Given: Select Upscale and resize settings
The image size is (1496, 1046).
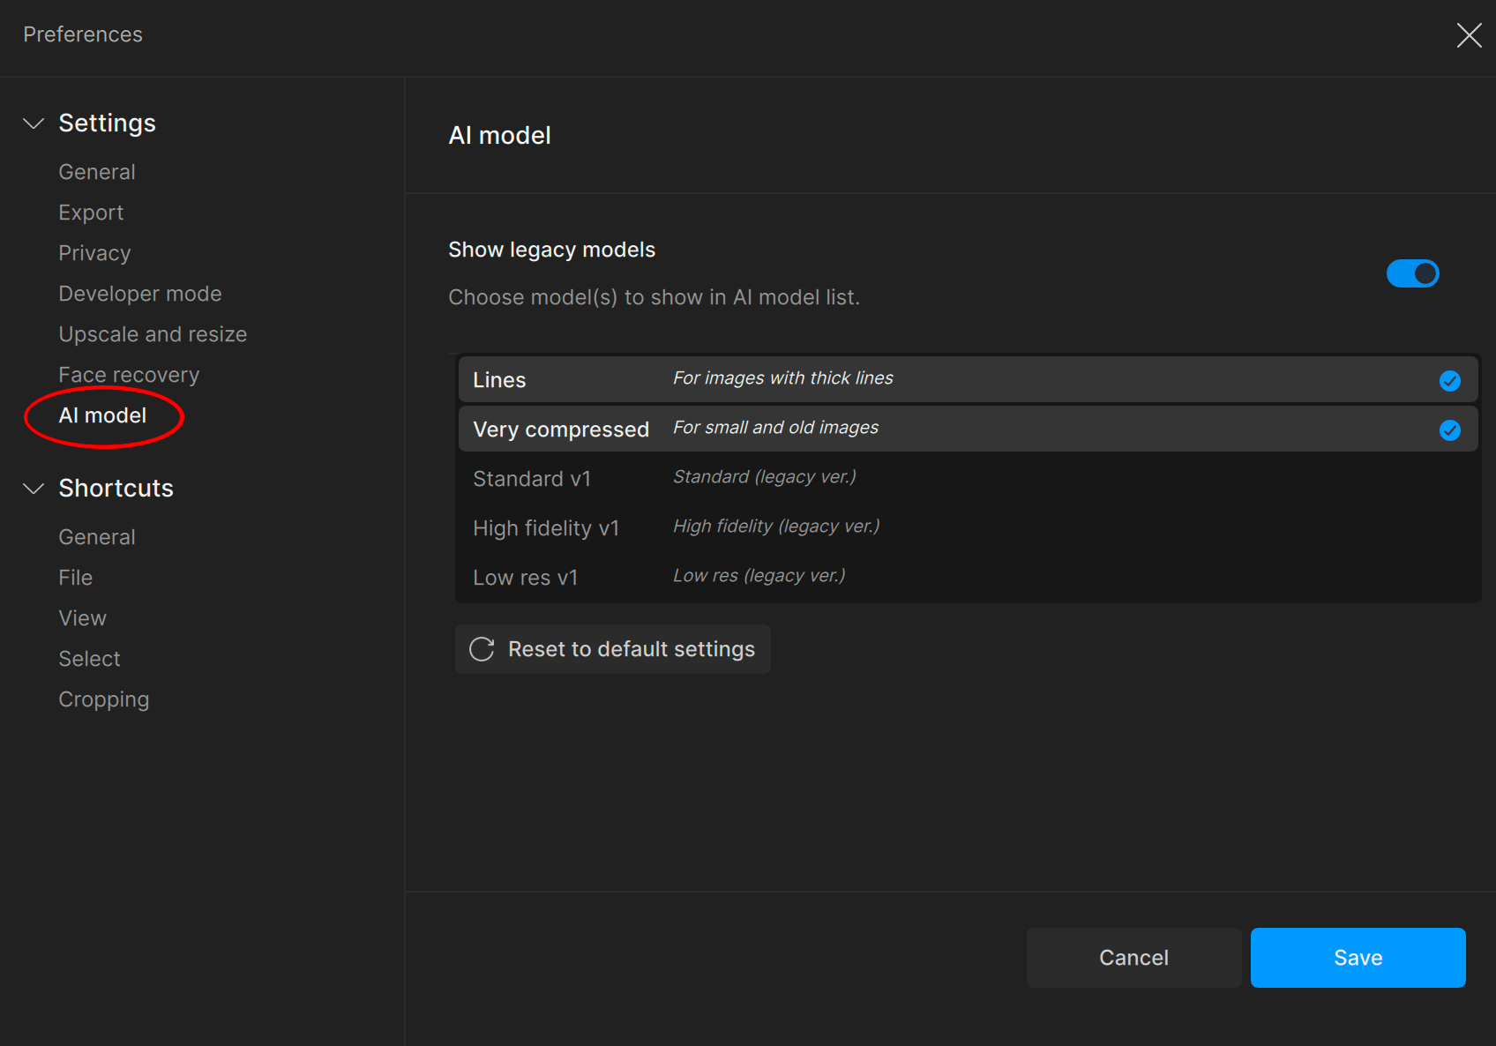Looking at the screenshot, I should click(x=153, y=334).
